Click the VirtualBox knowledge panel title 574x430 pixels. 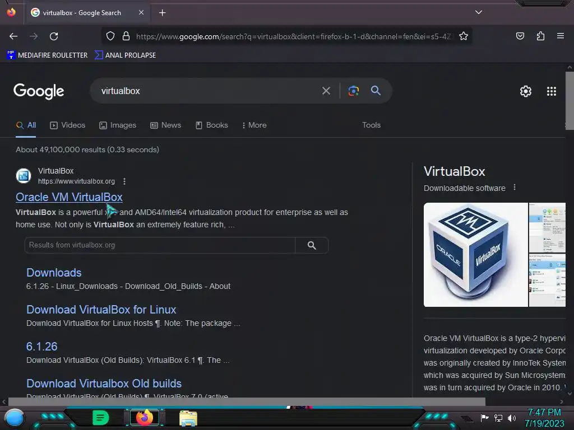(454, 171)
